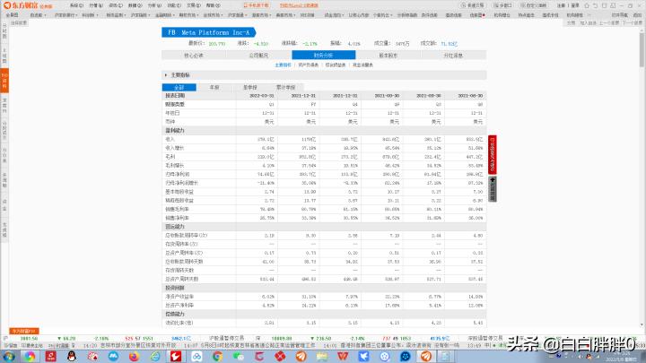646x363 pixels.
Task: Click the vertical scrollbar thumb
Action: pos(642,49)
